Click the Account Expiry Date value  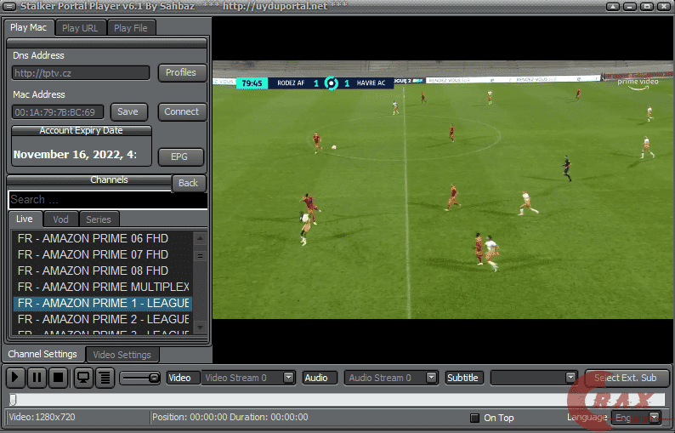[x=76, y=154]
